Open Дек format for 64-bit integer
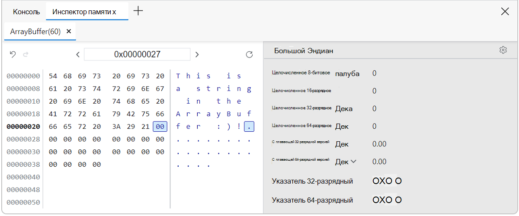The image size is (519, 216). coord(342,126)
